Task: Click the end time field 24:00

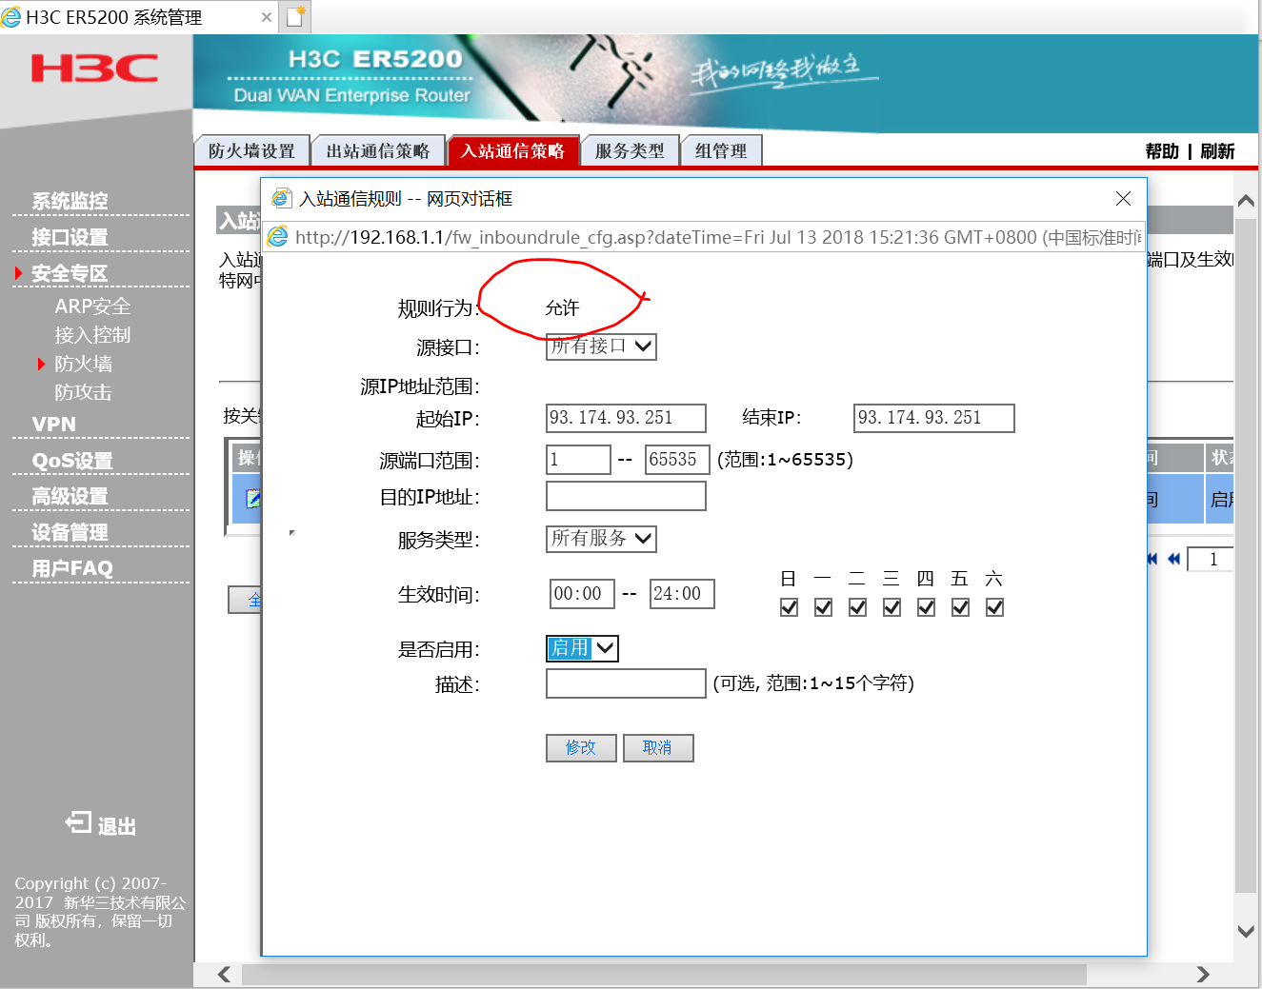Action: [682, 594]
